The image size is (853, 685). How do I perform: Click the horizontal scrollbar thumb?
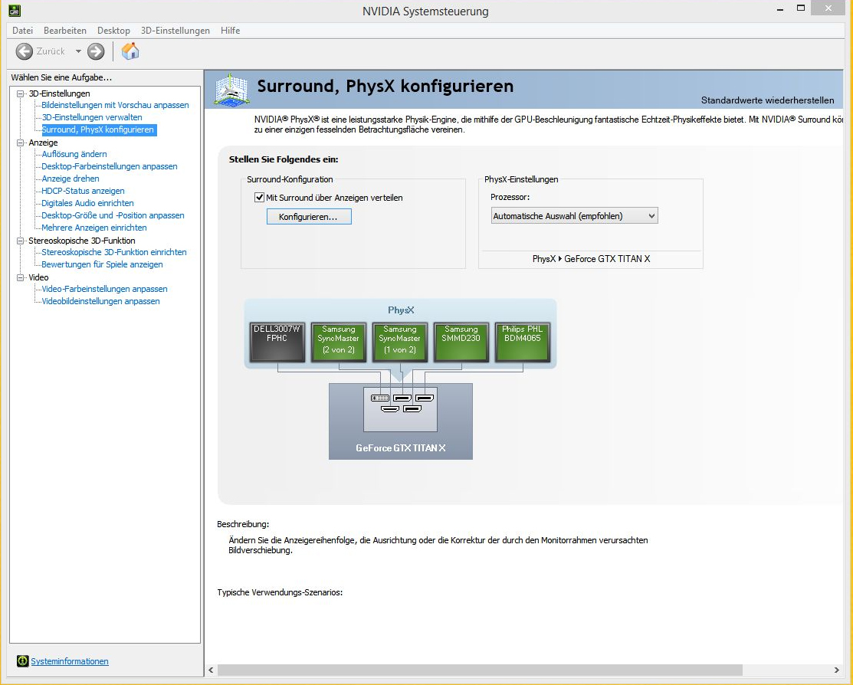480,670
